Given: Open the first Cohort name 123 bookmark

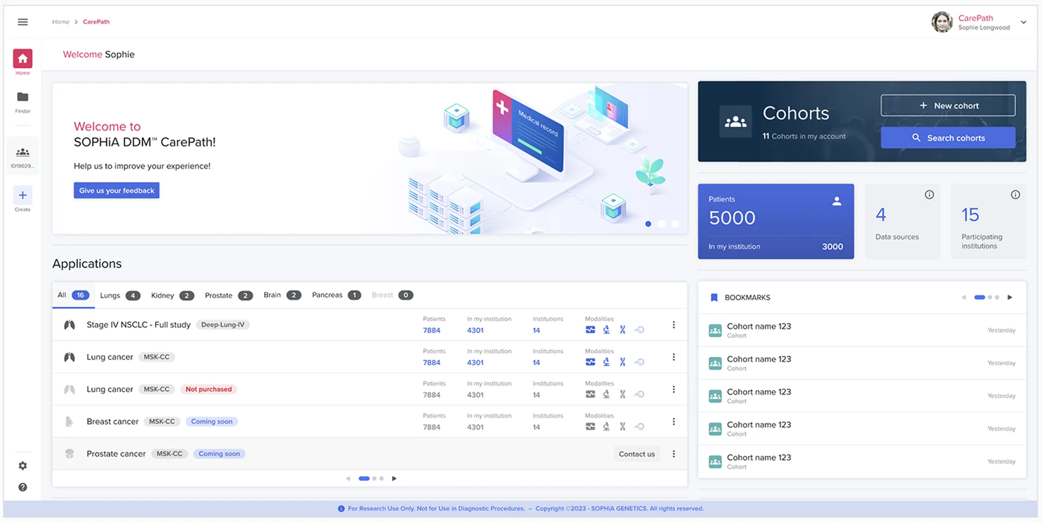Looking at the screenshot, I should [x=862, y=330].
